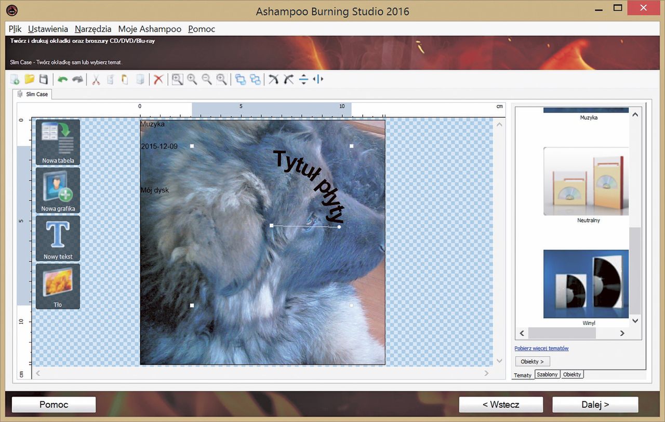Click the Pomoc button at bottom

pos(54,404)
